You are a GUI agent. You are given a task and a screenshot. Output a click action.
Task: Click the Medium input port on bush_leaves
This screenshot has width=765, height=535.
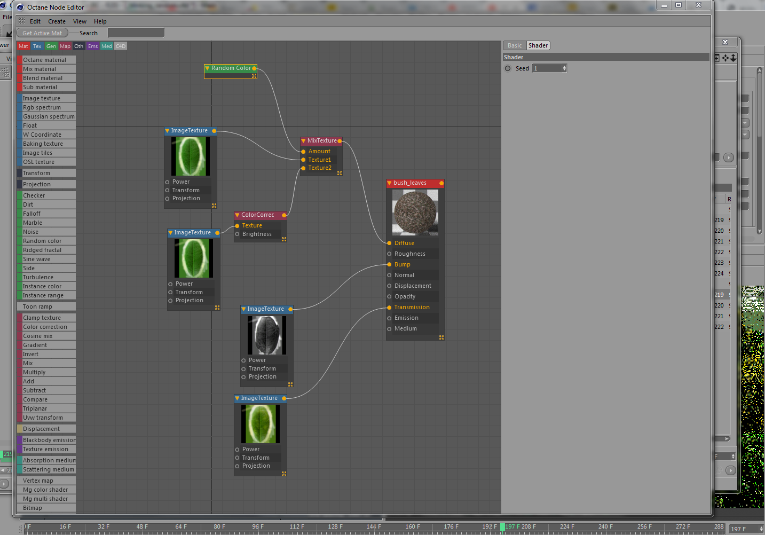tap(389, 328)
